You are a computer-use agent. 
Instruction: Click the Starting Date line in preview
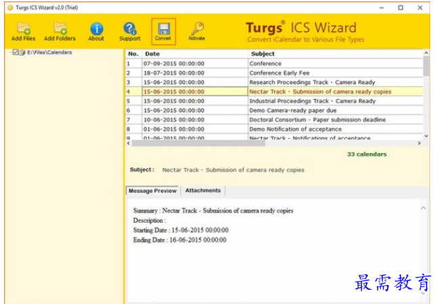[181, 230]
